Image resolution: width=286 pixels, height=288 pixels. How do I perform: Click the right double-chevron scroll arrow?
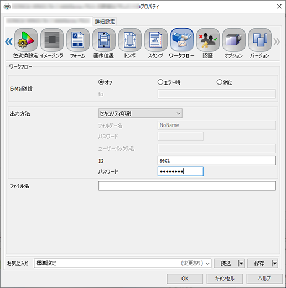277,41
